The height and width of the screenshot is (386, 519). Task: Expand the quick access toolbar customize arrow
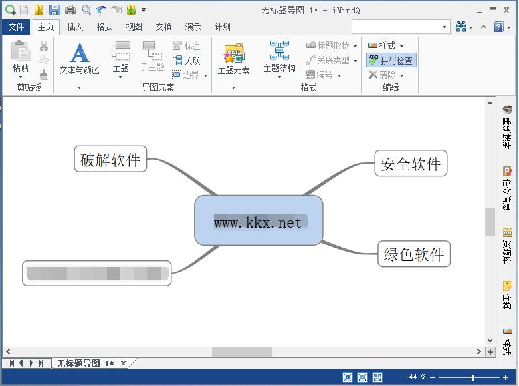(x=144, y=10)
